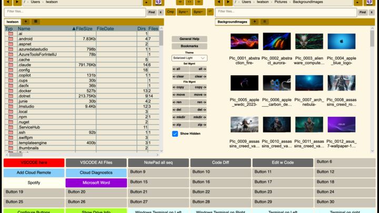Click the '<- mkdir' button

click(181, 117)
